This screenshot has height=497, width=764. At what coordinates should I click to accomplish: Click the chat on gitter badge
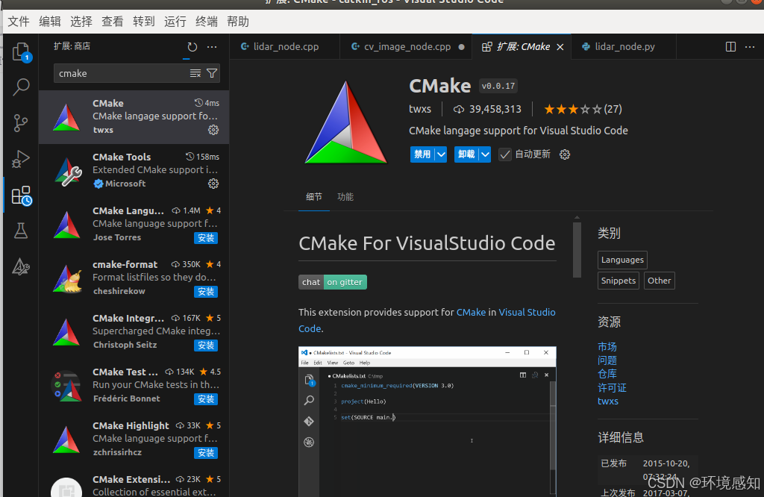[x=333, y=282]
